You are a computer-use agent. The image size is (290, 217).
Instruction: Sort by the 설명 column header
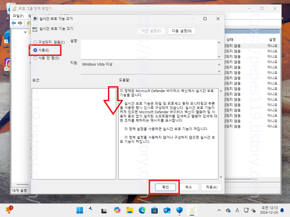tap(272, 40)
